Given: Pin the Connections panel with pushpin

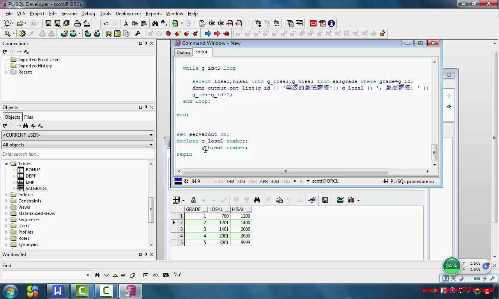Looking at the screenshot, I should [x=146, y=44].
